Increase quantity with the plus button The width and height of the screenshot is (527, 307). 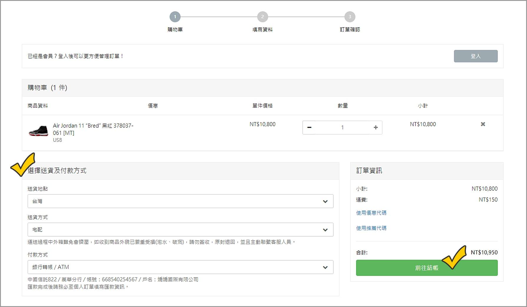[375, 127]
